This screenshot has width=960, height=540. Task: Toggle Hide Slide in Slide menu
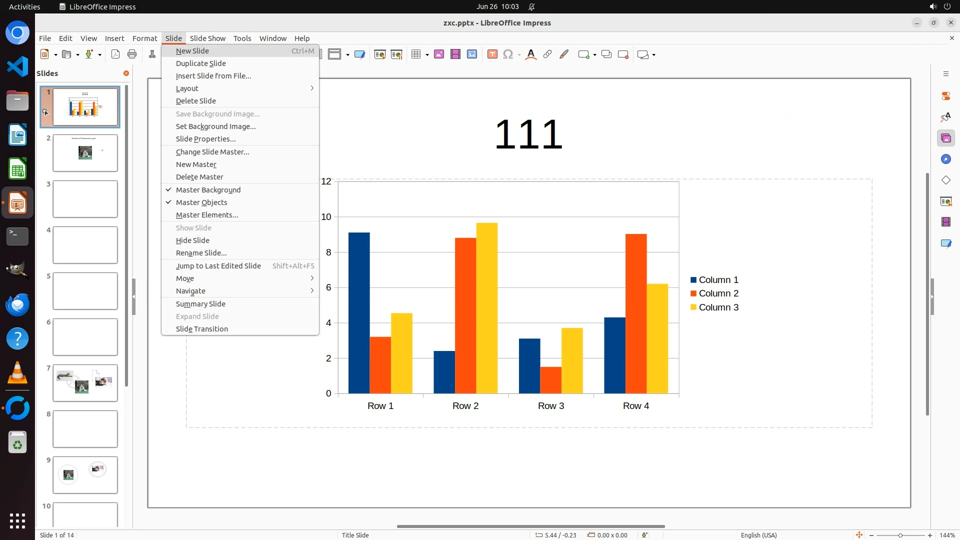tap(192, 240)
